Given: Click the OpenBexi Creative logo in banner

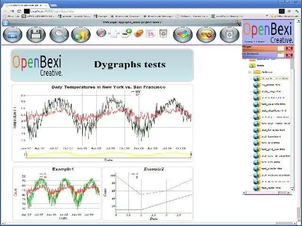Looking at the screenshot, I should tap(38, 65).
